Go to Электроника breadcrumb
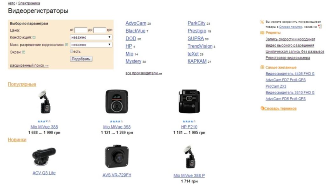326x187 pixels. pyautogui.click(x=29, y=3)
